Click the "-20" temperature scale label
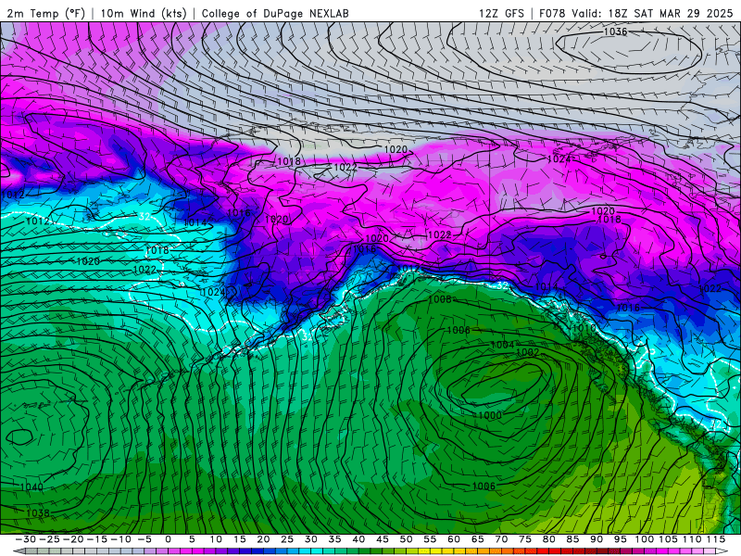This screenshot has height=556, width=741. pos(73,539)
